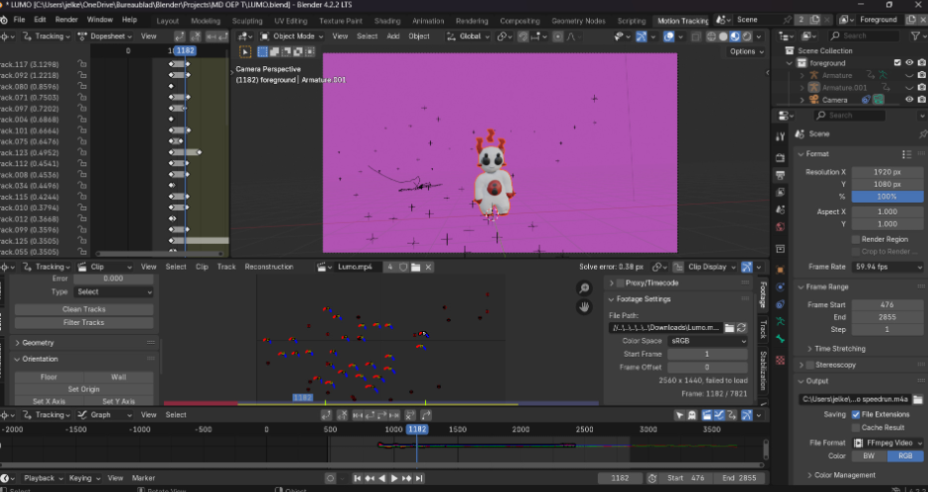Unlock track.117 in dopesheet

click(x=82, y=64)
